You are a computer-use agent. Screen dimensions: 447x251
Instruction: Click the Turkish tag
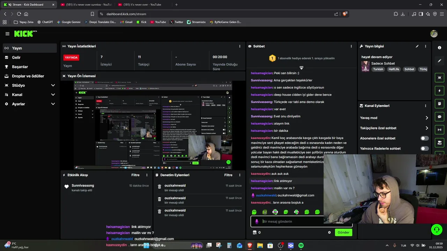(378, 69)
